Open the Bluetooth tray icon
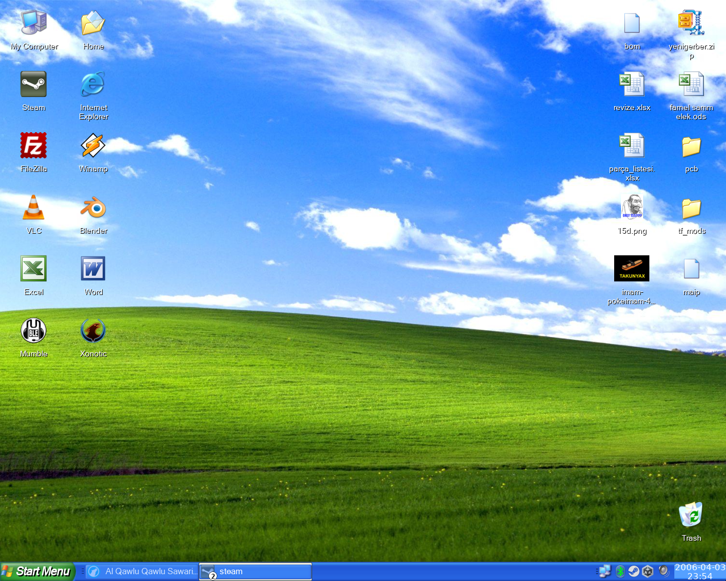Viewport: 726px width, 581px height. (620, 571)
